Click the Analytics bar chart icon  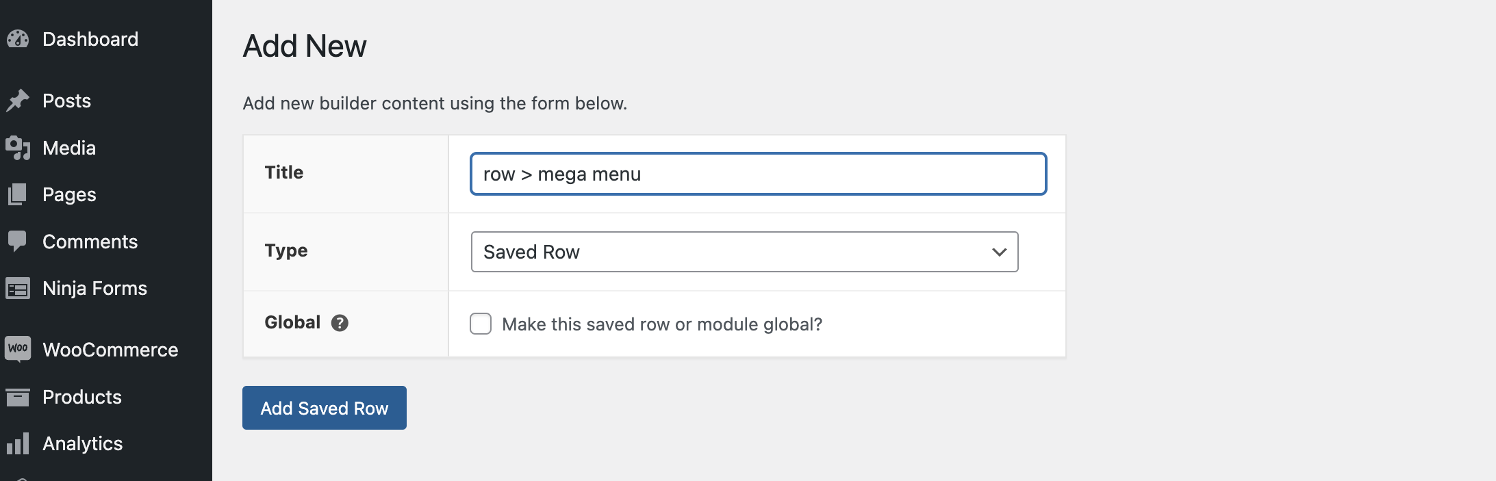(18, 443)
